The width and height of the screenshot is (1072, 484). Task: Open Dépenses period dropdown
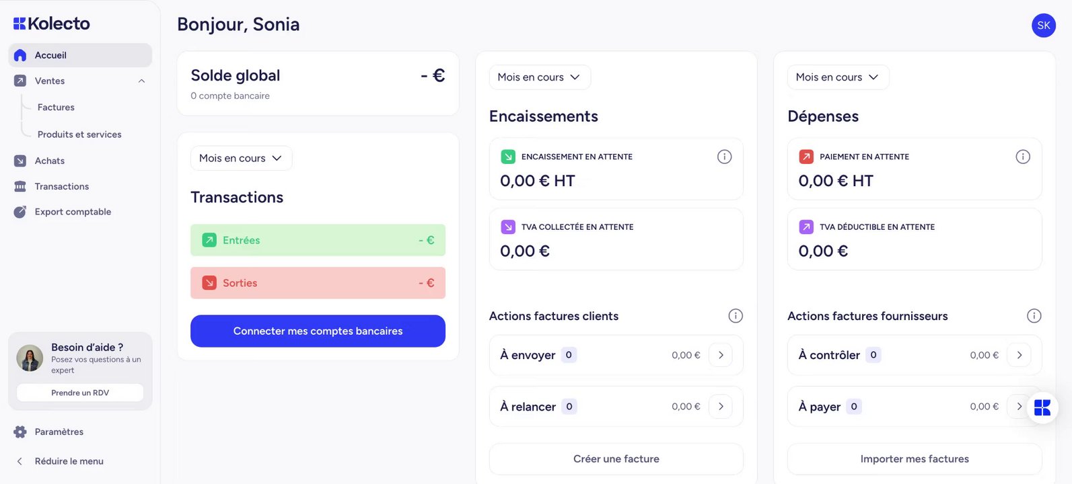click(x=837, y=77)
